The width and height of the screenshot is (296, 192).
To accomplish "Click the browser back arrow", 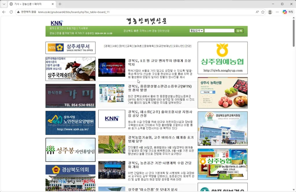I will (x=4, y=12).
